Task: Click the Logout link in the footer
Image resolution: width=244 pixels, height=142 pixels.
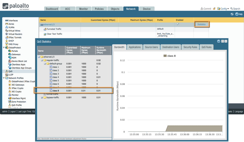Action: point(13,112)
